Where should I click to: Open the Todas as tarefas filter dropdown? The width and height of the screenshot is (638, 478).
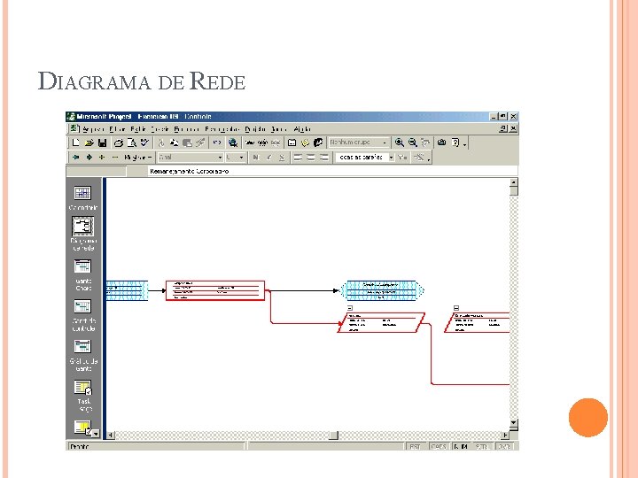(392, 157)
